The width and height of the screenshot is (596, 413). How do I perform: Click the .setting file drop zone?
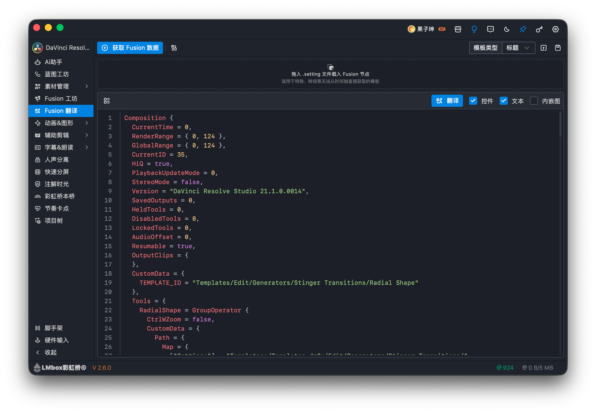tap(330, 74)
